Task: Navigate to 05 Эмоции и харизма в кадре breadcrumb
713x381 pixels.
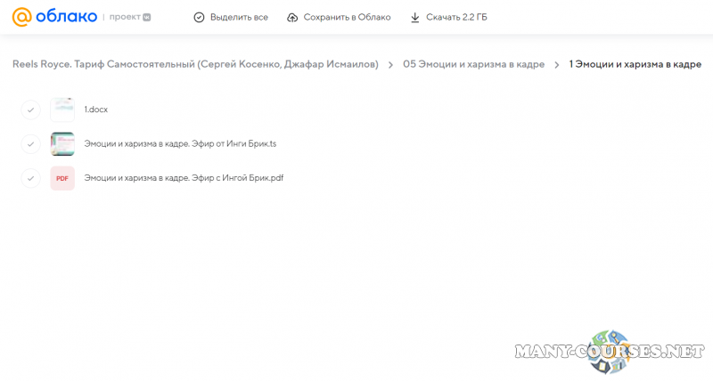Action: tap(473, 64)
